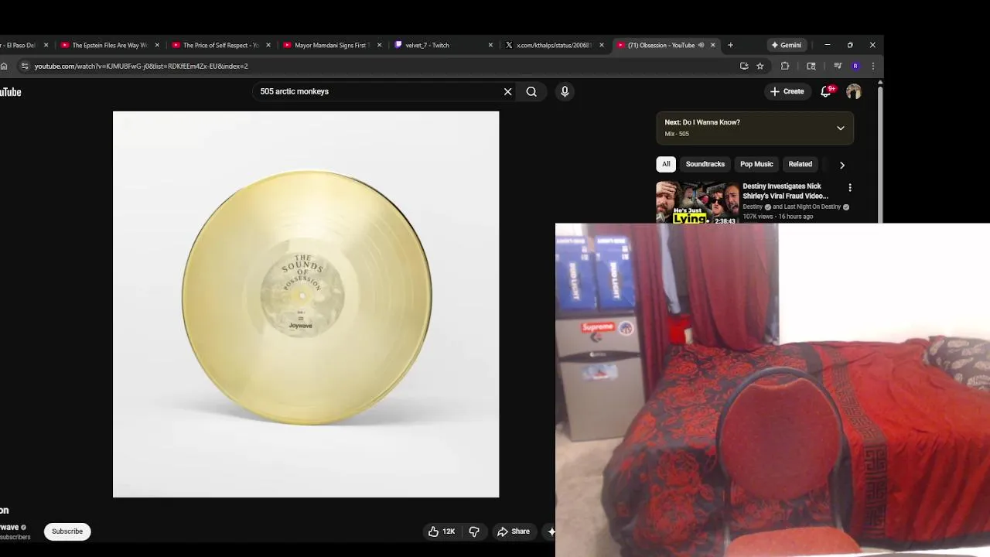Close the x.com tab
990x557 pixels.
[602, 45]
